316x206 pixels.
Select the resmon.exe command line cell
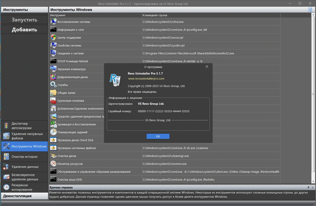[211, 164]
